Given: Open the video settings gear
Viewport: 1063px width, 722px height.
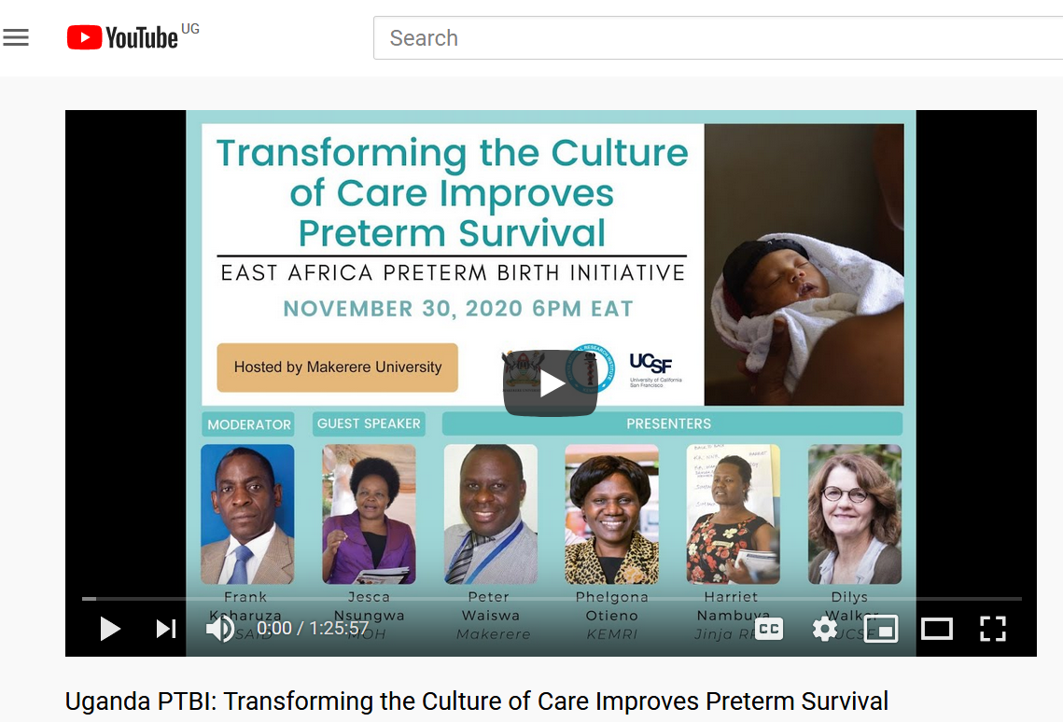Looking at the screenshot, I should pos(824,630).
